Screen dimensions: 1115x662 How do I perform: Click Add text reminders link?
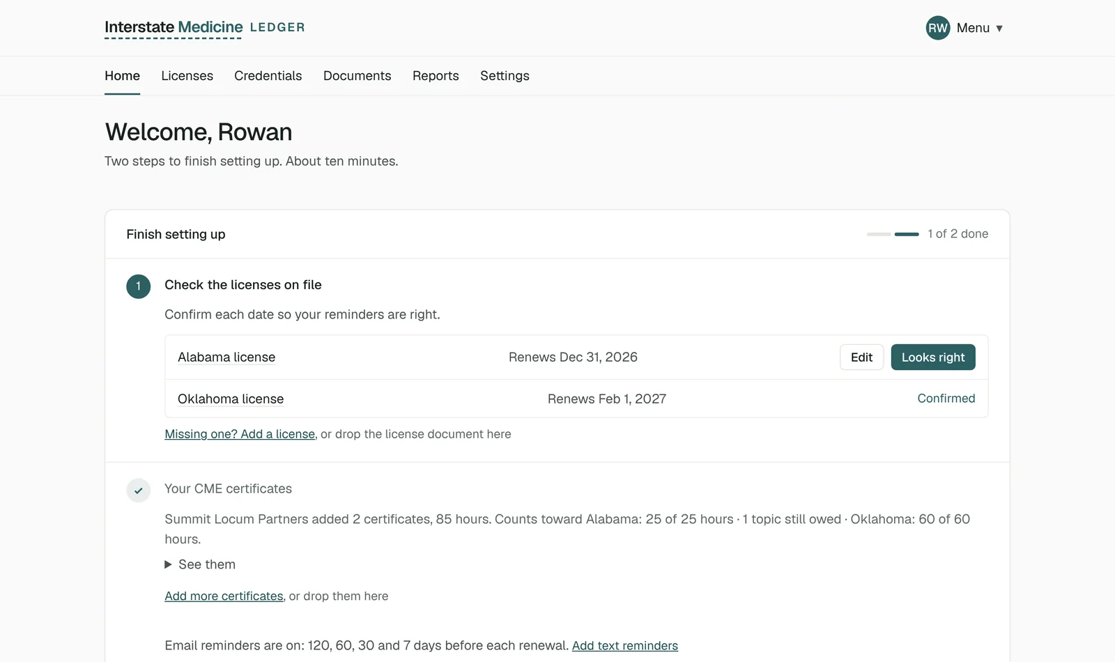[x=625, y=646]
